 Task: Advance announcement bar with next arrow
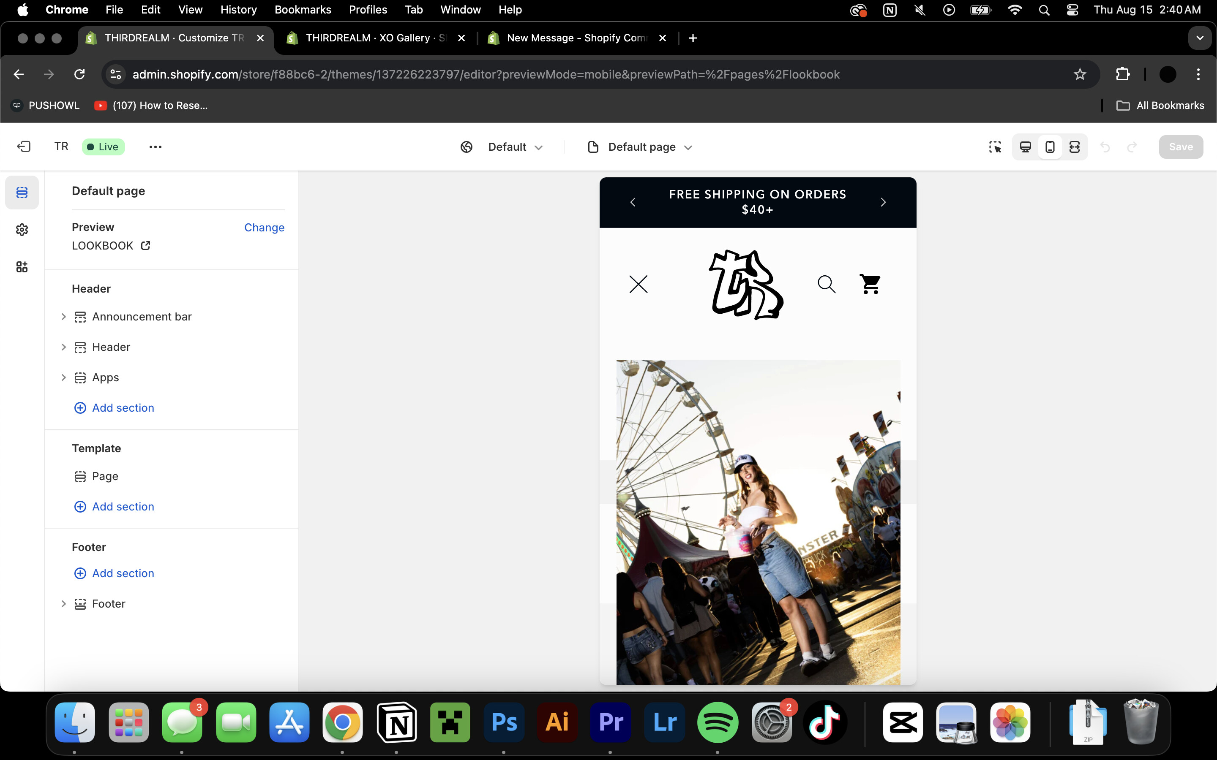coord(883,202)
